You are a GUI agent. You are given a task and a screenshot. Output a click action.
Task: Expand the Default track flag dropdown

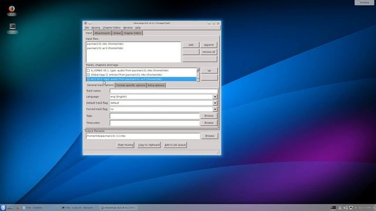pyautogui.click(x=215, y=103)
